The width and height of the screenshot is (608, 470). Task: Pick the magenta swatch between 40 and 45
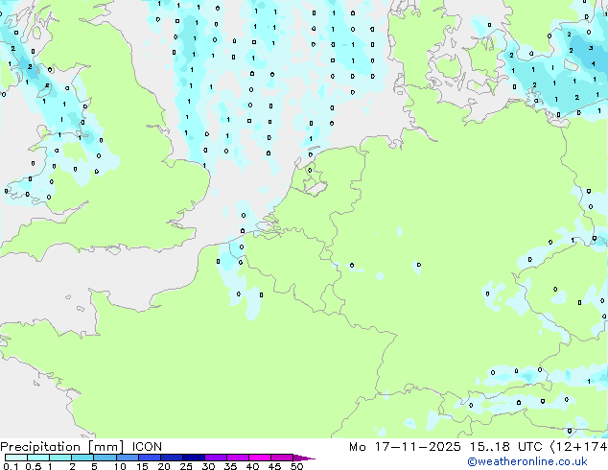(260, 458)
